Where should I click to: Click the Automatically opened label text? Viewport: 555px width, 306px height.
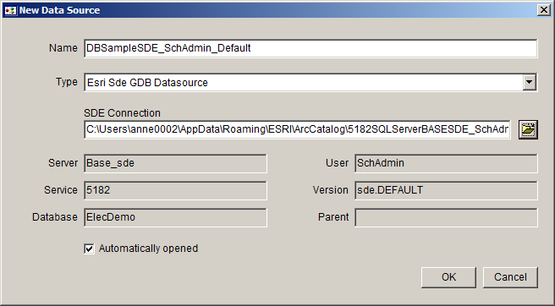pos(148,249)
